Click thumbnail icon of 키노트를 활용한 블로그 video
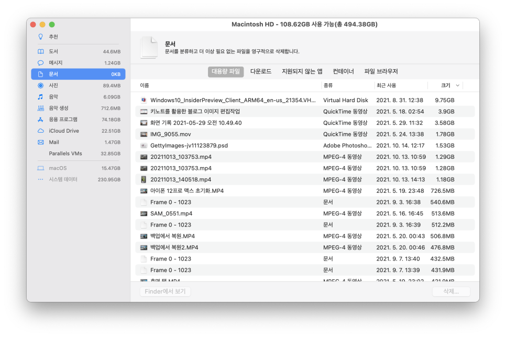 pyautogui.click(x=144, y=112)
